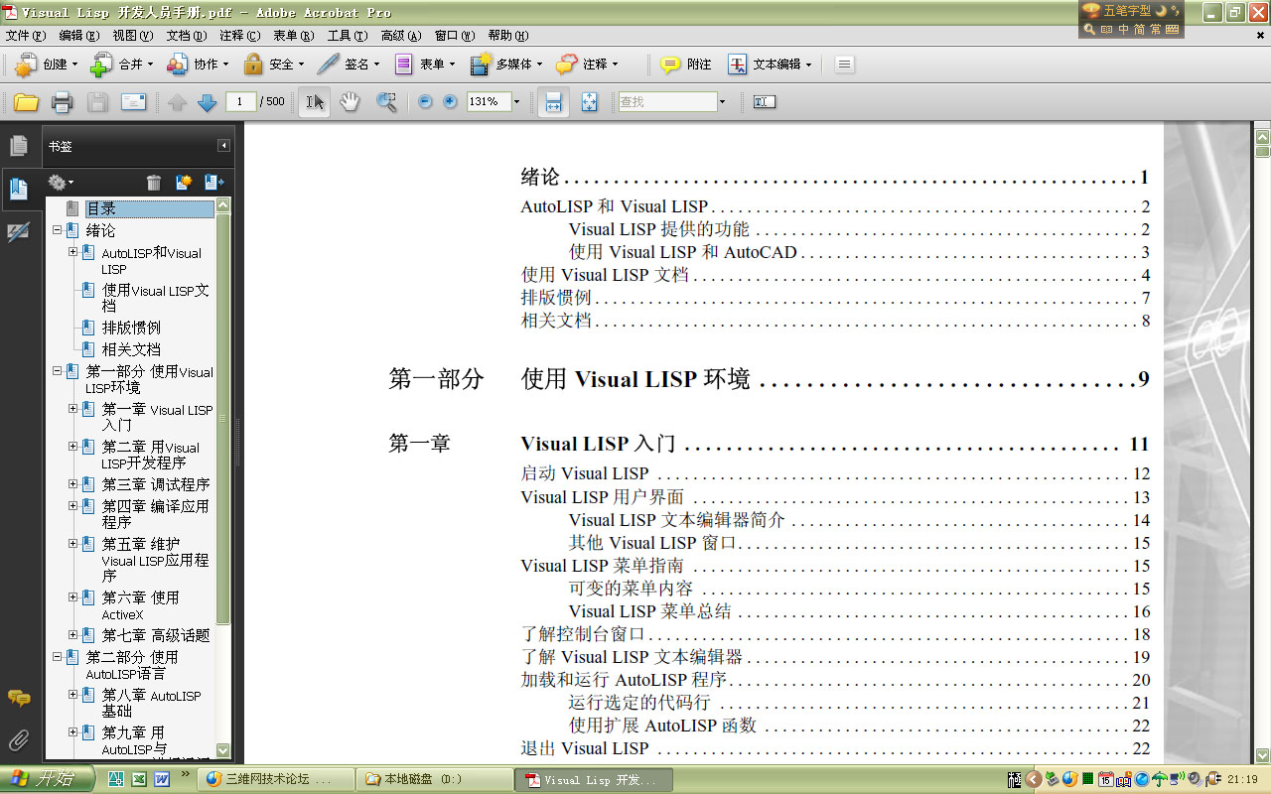Delete selected bookmark with trash icon

(x=154, y=182)
